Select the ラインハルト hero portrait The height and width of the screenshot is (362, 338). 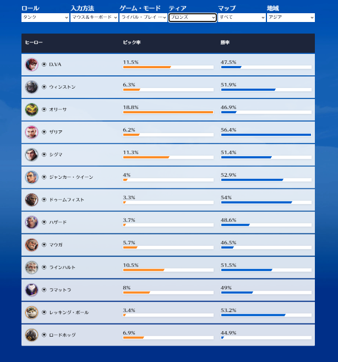click(31, 267)
